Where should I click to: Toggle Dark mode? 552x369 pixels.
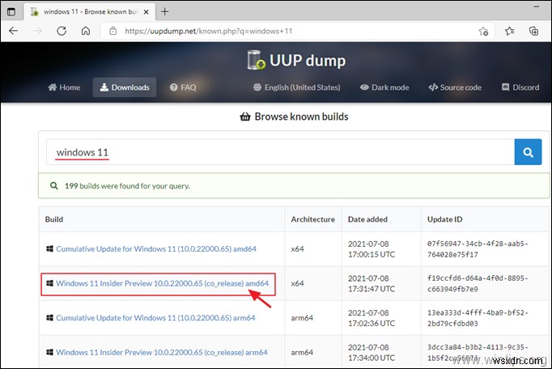[384, 87]
